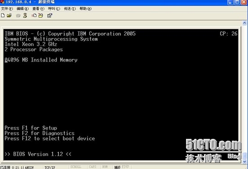
Task: Open the 传送(T) menu
Action: point(70,9)
